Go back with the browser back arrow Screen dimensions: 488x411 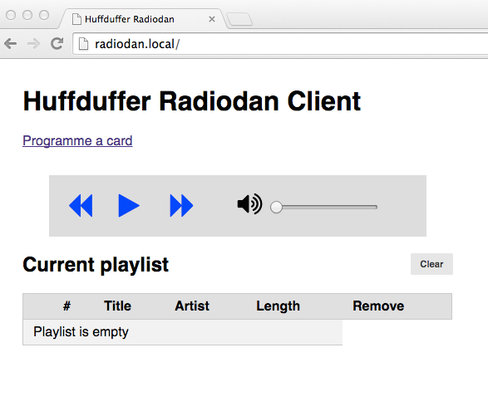tap(11, 43)
